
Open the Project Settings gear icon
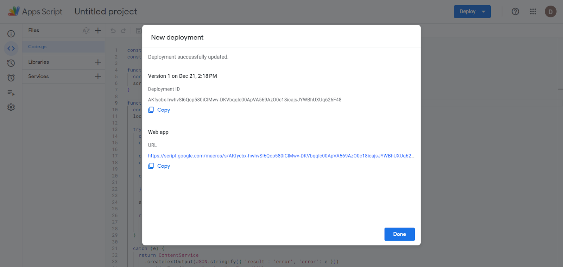(11, 107)
